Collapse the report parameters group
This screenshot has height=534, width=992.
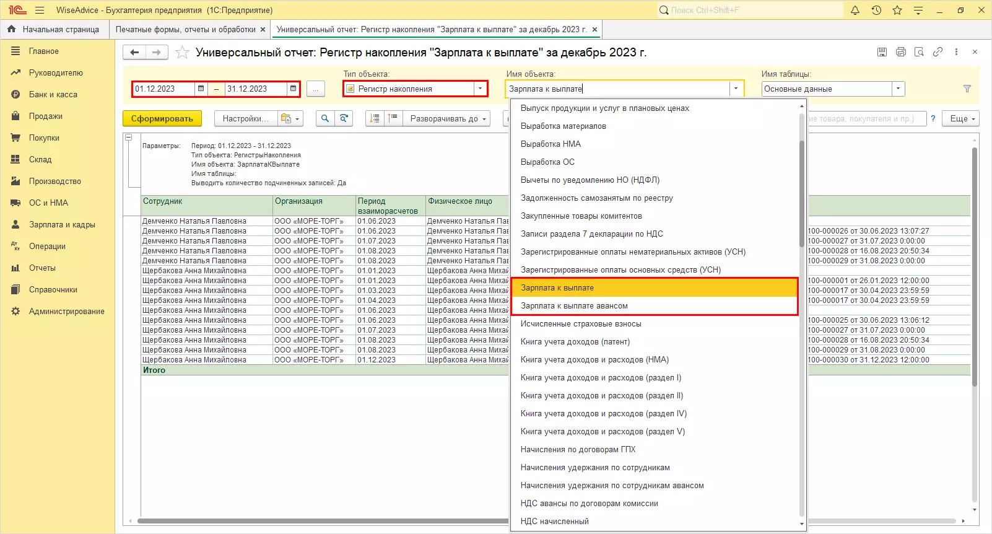click(129, 138)
